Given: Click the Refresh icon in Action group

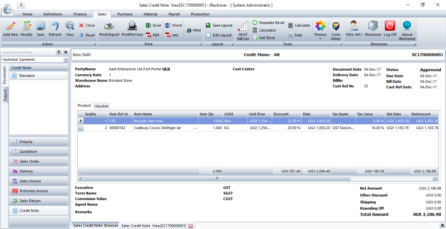Looking at the screenshot, I should pyautogui.click(x=55, y=26).
